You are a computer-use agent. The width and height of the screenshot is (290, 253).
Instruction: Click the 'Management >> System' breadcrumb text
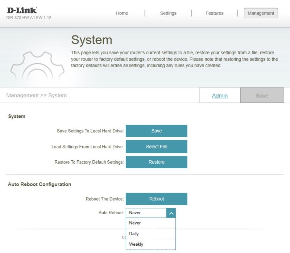[37, 95]
